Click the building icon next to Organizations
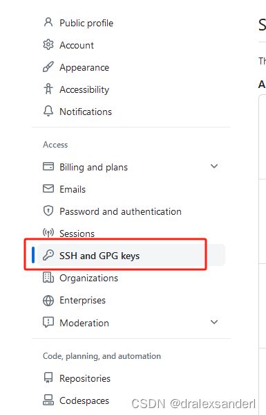Screen dimensions: 266x415 pos(48,277)
